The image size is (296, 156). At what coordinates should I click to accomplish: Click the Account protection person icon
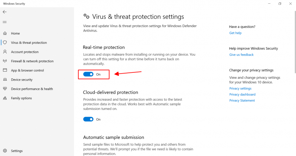coord(5,52)
